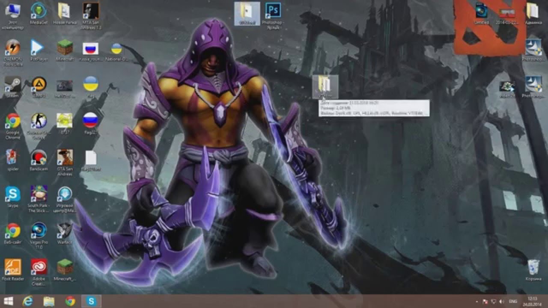The width and height of the screenshot is (548, 308).
Task: Open the Minecraft icon beside Adobe Creative Cloud
Action: (65, 270)
